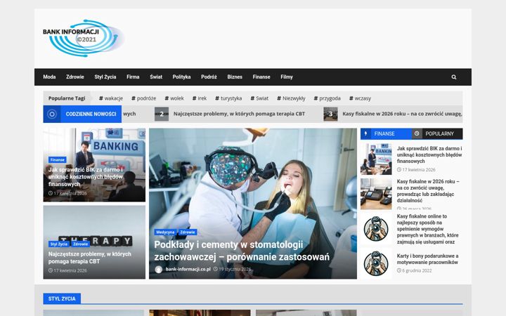Open Finanse in navigation bar
The image size is (506, 316).
coord(261,77)
